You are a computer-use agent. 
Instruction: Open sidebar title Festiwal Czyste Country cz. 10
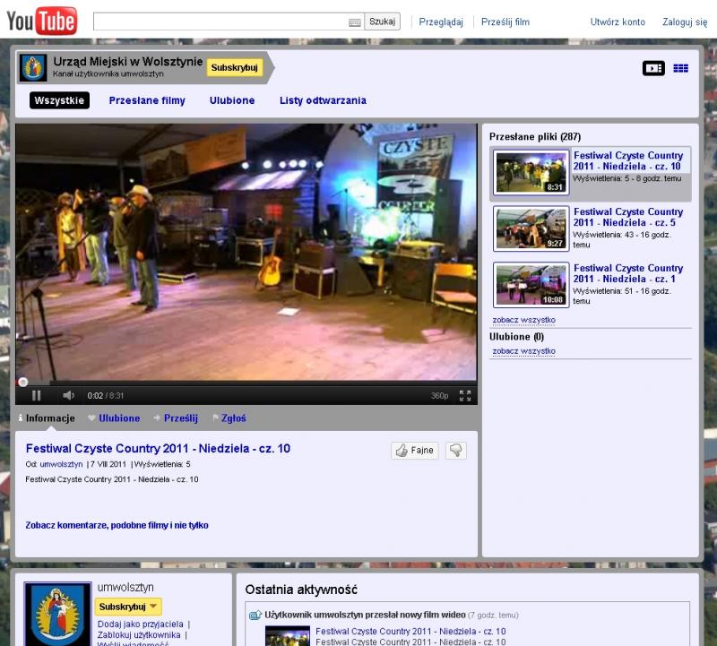click(628, 161)
